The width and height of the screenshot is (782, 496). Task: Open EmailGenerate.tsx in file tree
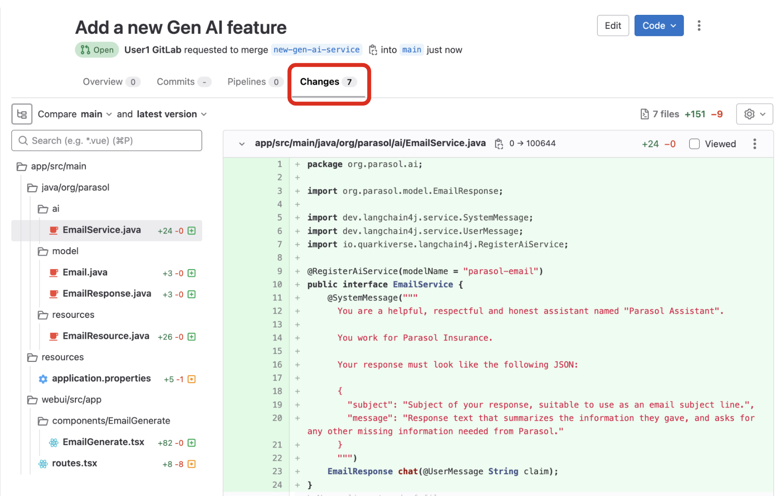click(x=103, y=442)
